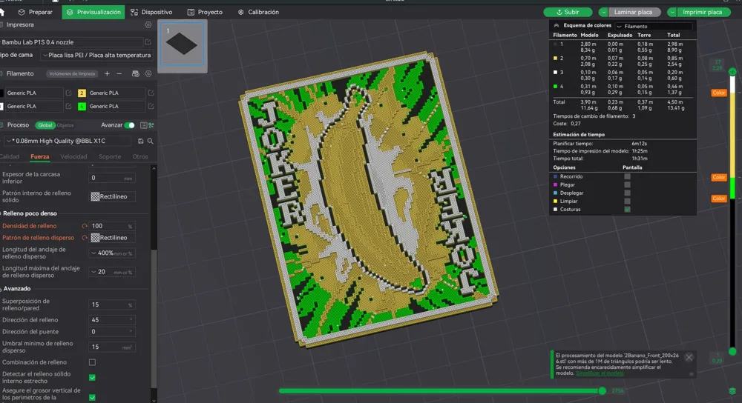This screenshot has width=742, height=403.
Task: Uncheck Detectar el relleno sólido interno estrecho
Action: point(92,377)
